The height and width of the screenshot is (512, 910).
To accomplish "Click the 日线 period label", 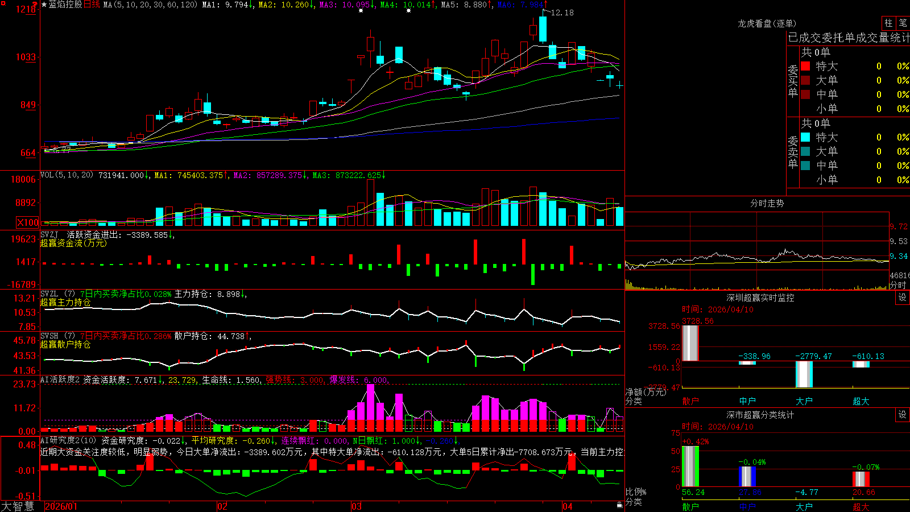I will (92, 5).
